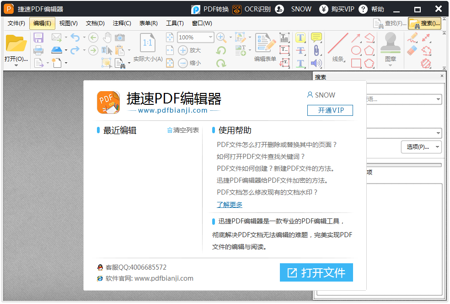450x304 pixels.
Task: Select the underline text tool
Action: [x=300, y=63]
